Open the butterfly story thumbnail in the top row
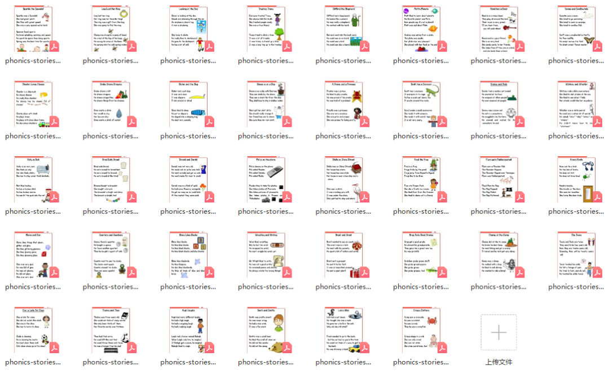609x374 pixels. pyautogui.click(x=576, y=28)
